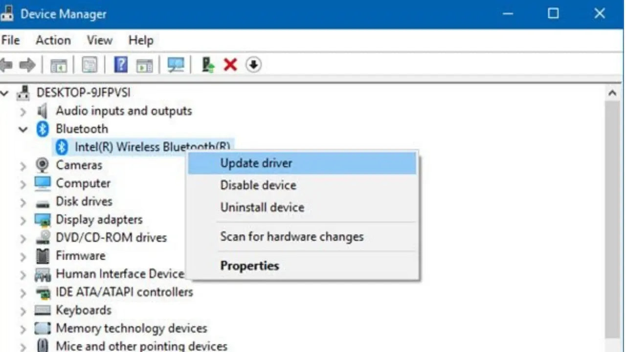Select the Intel(R) Wireless Bluetooth(R) entry
This screenshot has height=352, width=626.
tap(152, 147)
